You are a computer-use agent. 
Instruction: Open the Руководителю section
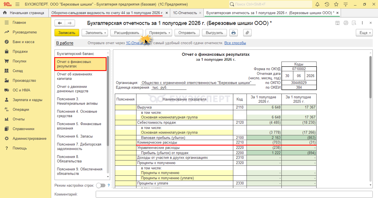point(24,32)
